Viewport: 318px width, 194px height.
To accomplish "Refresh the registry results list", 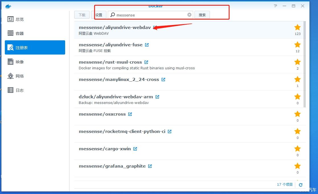I will pyautogui.click(x=301, y=185).
